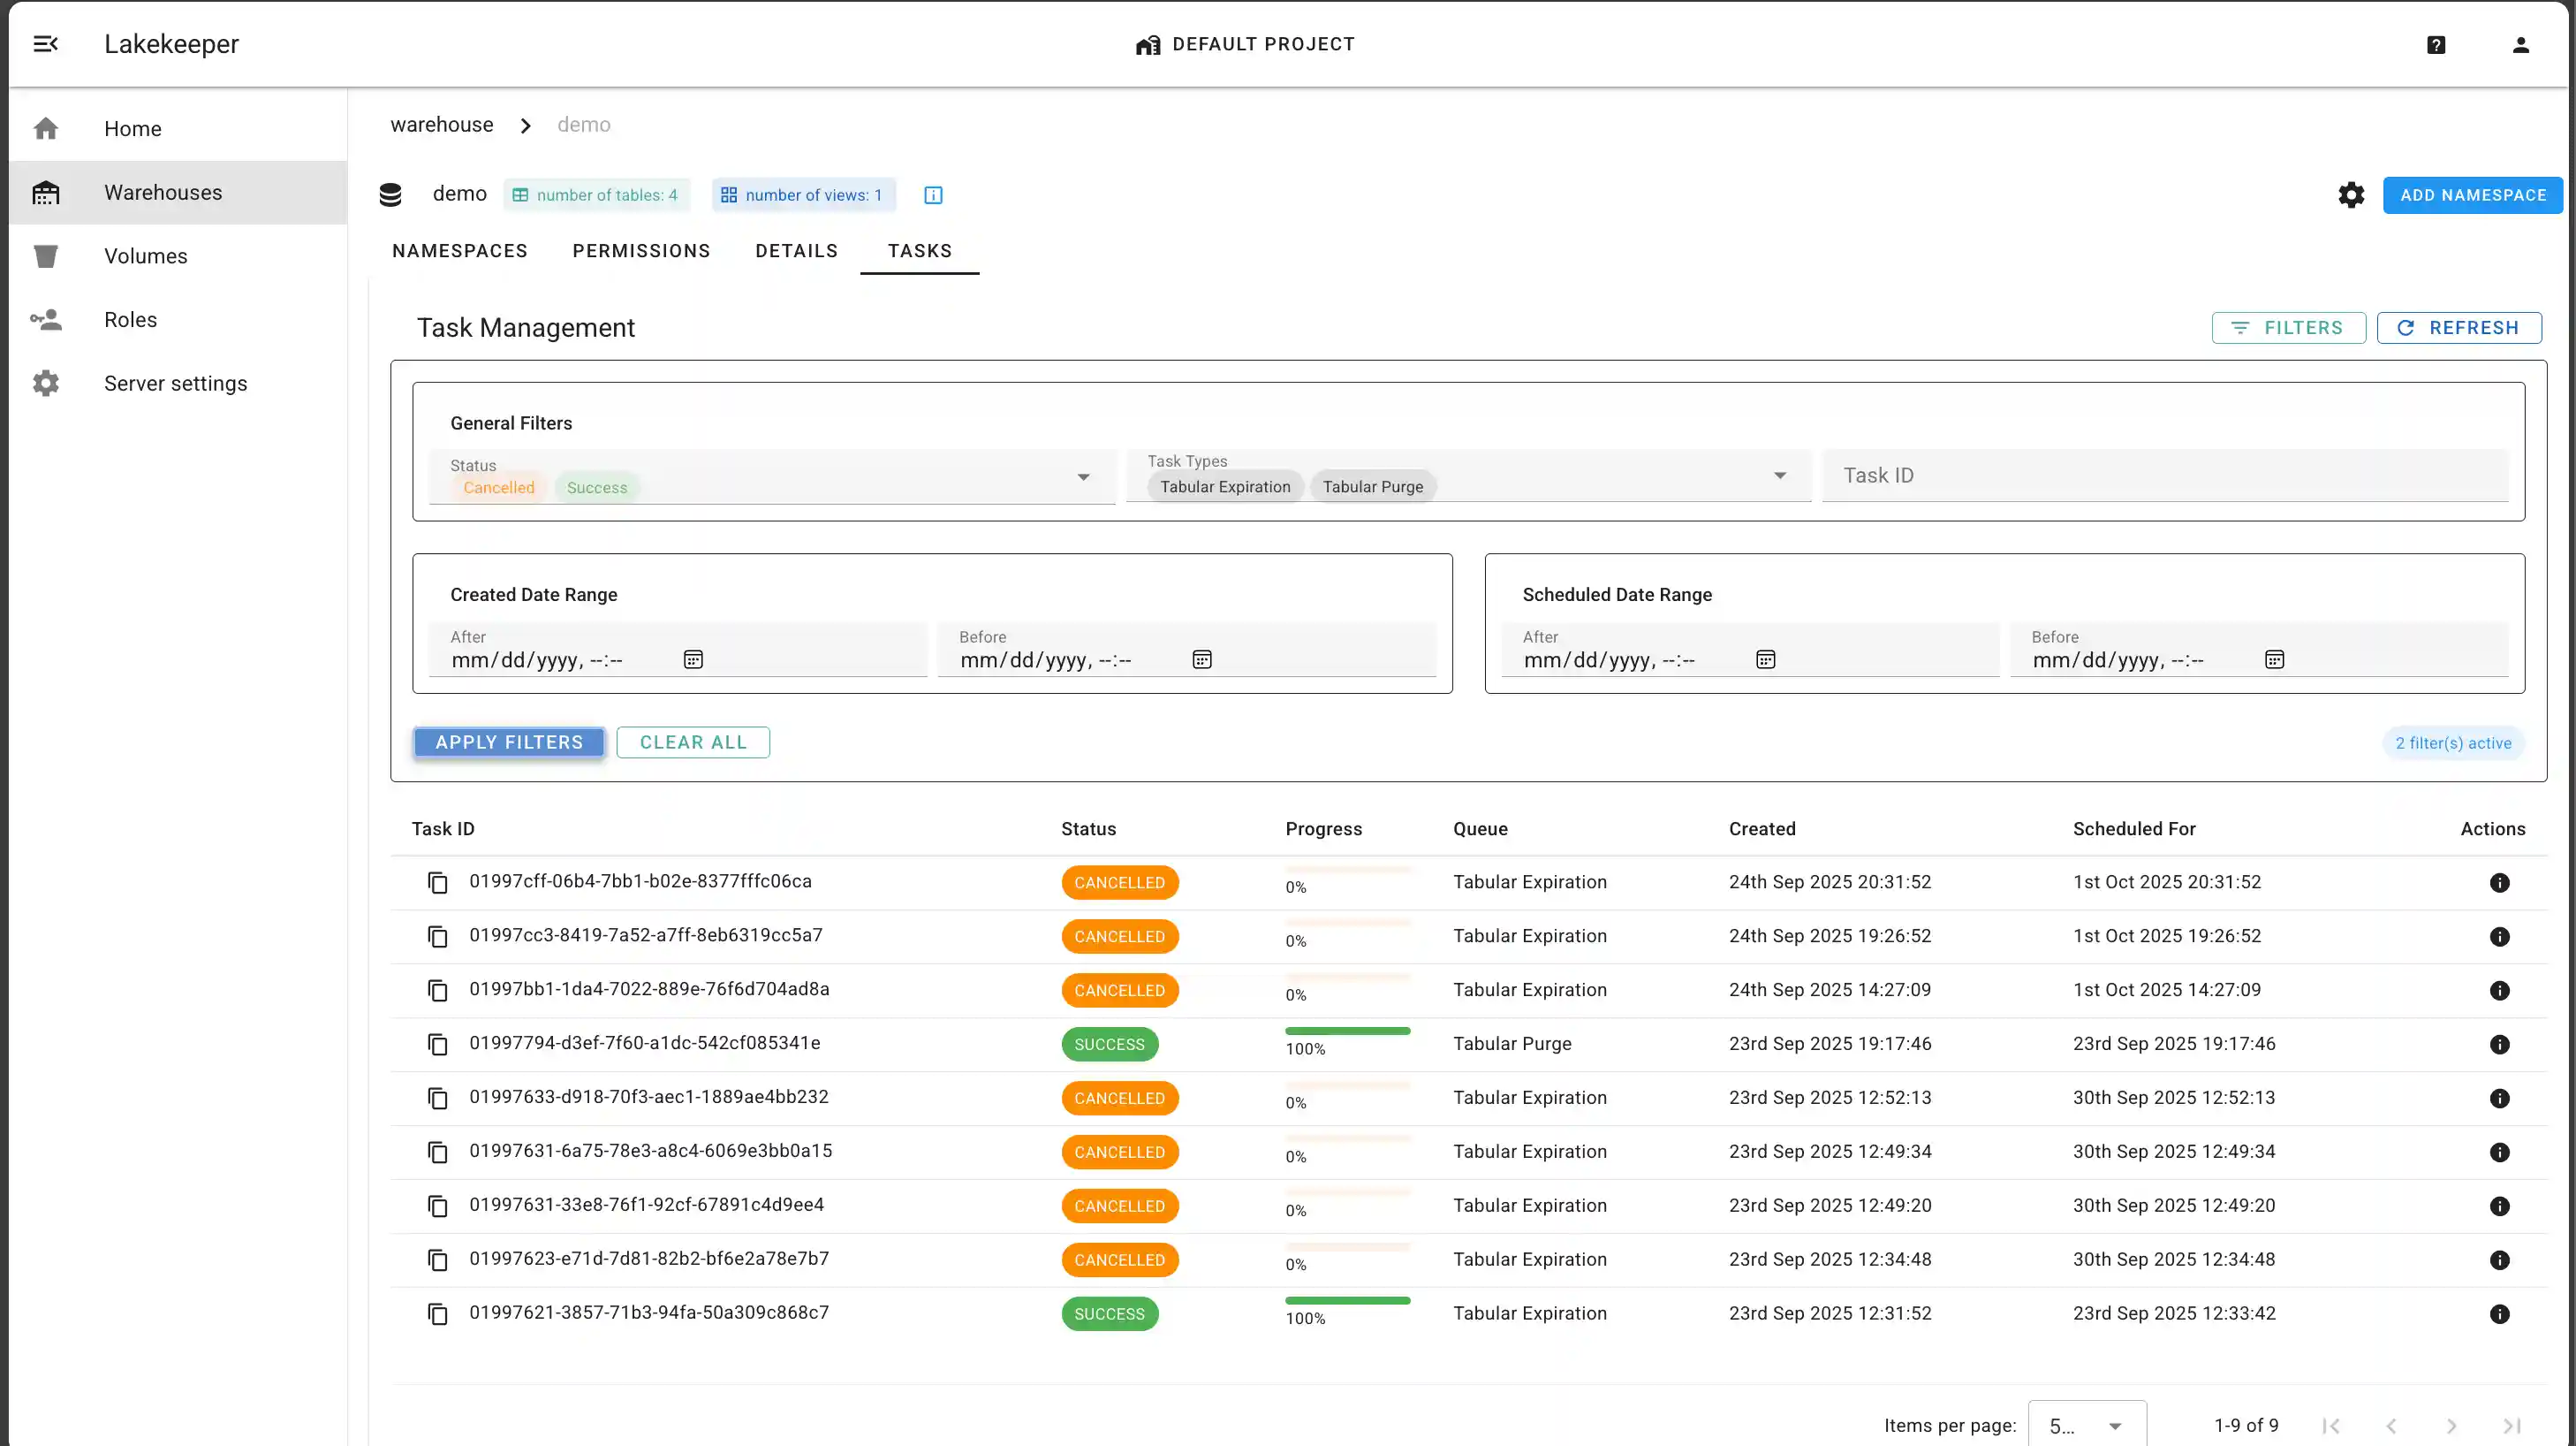Click the Task ID filter input field

[2164, 476]
